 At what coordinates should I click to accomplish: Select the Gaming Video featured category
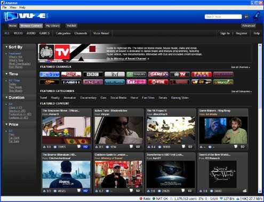(180, 98)
